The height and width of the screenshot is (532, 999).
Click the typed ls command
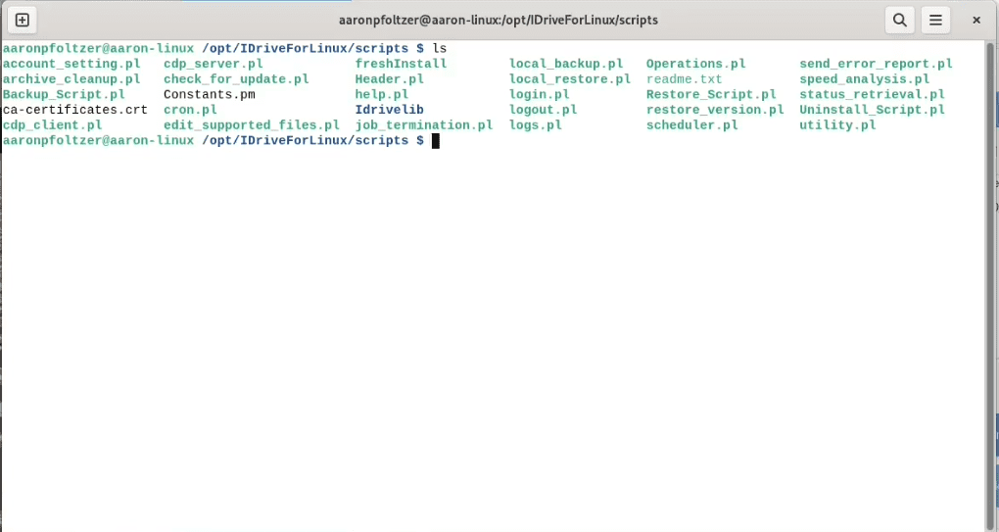tap(440, 48)
